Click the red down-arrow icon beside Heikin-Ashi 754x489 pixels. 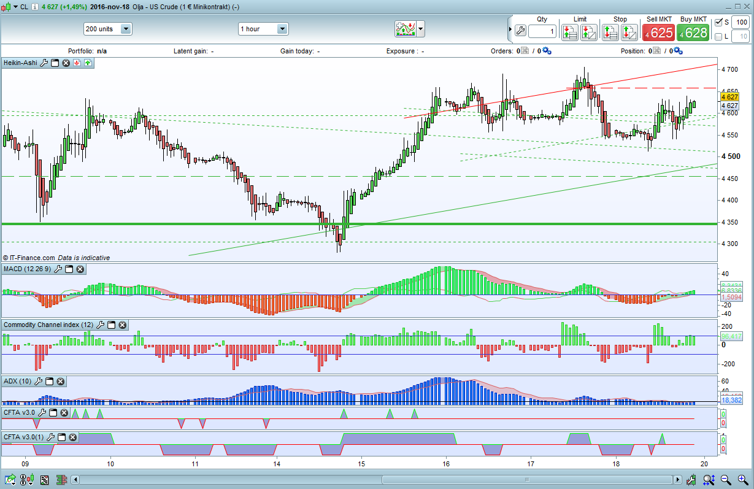(77, 63)
